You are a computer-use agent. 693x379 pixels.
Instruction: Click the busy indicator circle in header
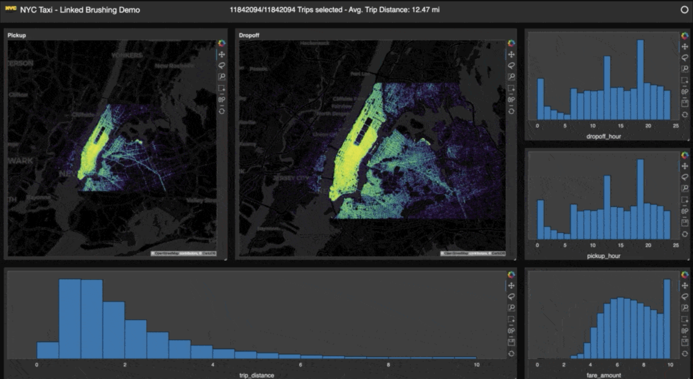pos(684,10)
